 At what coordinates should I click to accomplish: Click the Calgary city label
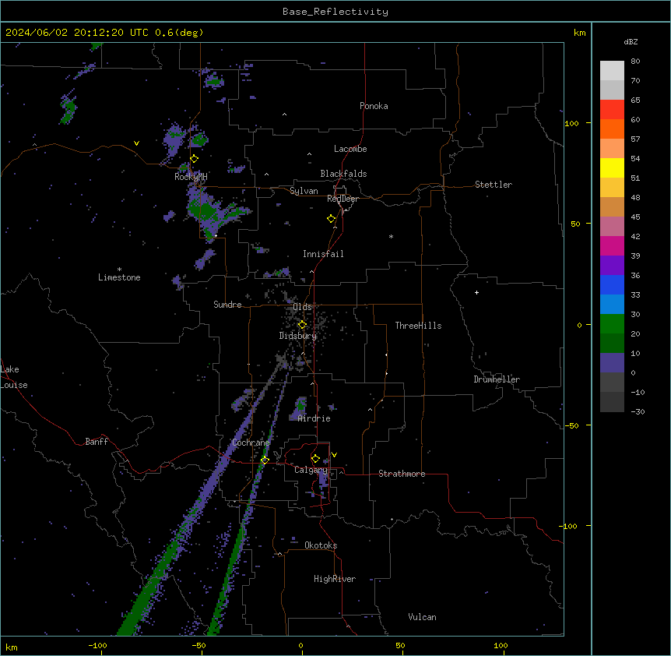pyautogui.click(x=311, y=470)
